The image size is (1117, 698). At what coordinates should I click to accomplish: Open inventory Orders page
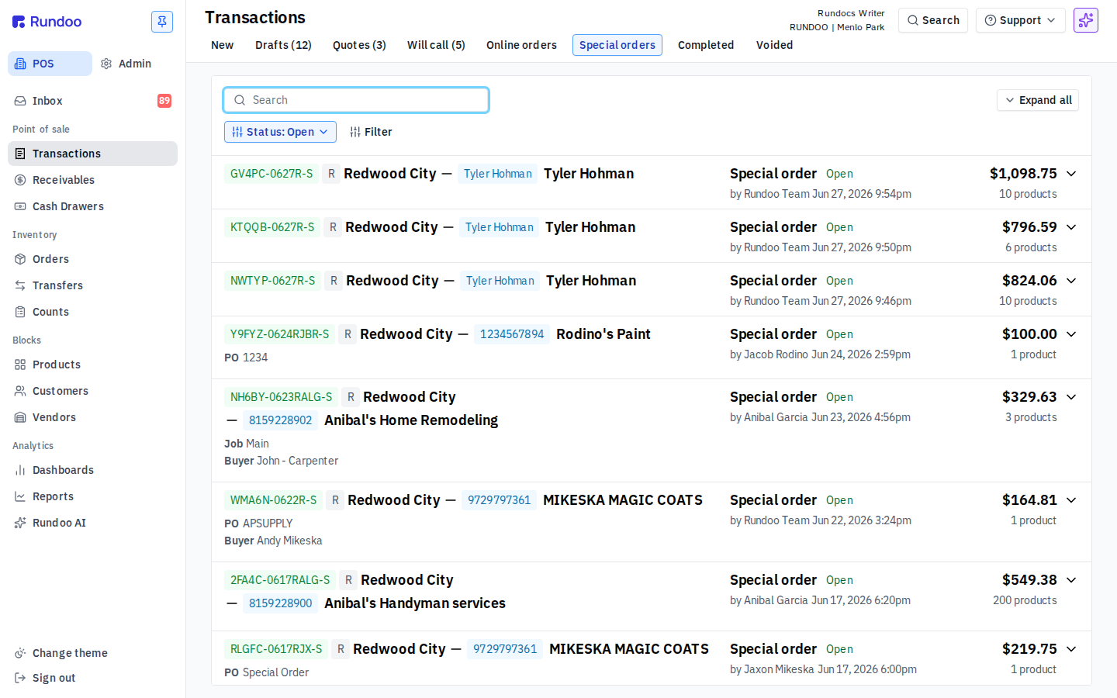[x=92, y=259]
